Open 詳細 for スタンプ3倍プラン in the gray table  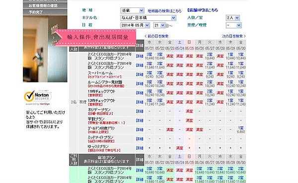(140, 56)
